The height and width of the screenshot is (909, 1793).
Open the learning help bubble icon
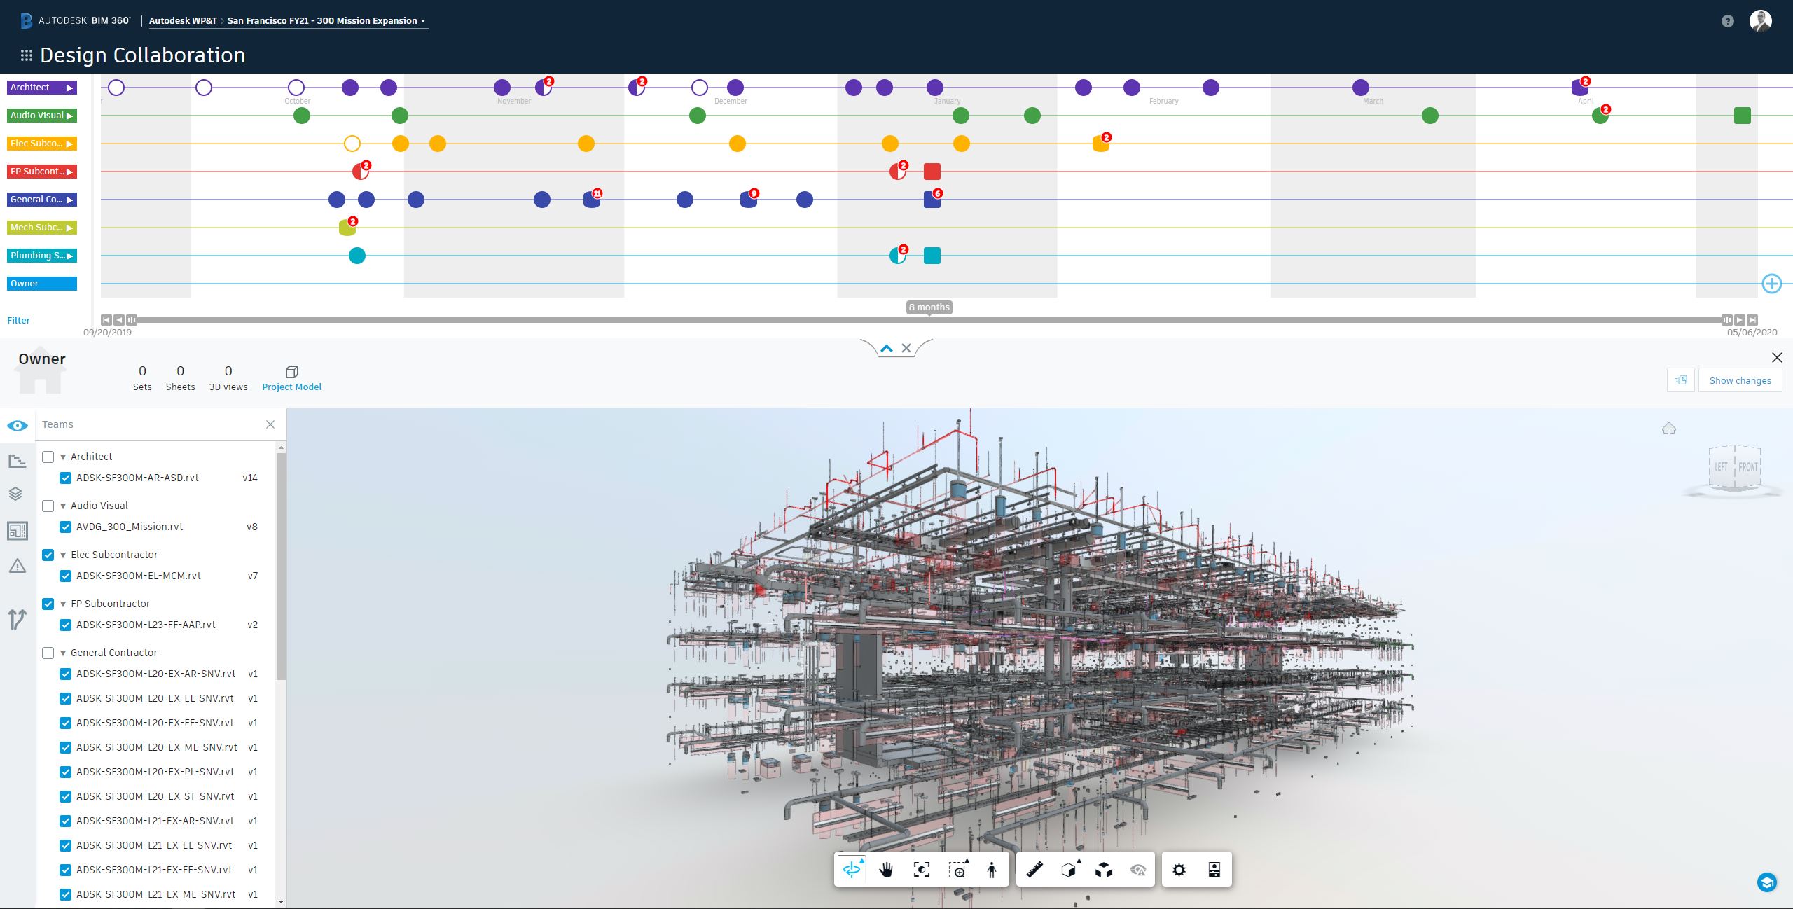(1767, 882)
